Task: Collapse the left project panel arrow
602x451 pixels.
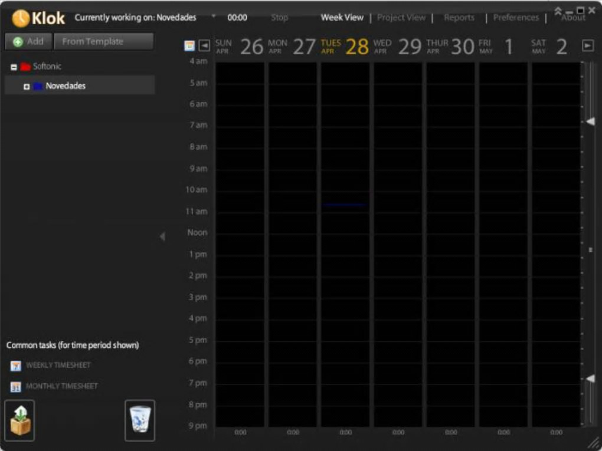Action: [162, 236]
